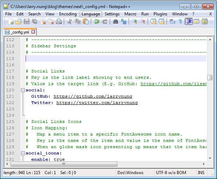Open the github.com/iissn link in line 119
Image resolution: width=217 pixels, height=179 pixels.
click(174, 84)
